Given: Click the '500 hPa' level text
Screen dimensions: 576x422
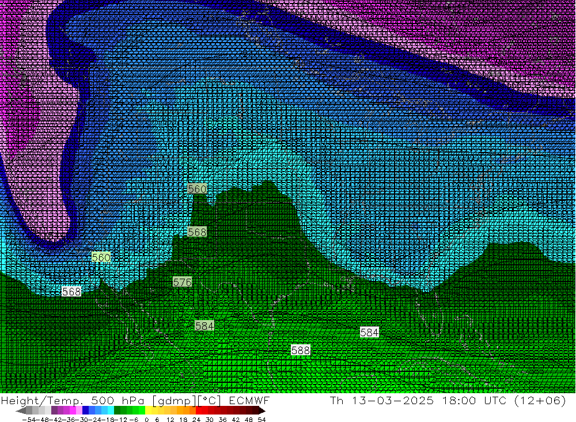Looking at the screenshot, I should coord(118,400).
